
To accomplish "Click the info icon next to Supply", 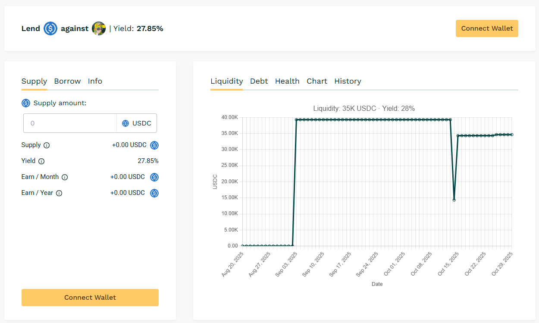I will click(47, 145).
